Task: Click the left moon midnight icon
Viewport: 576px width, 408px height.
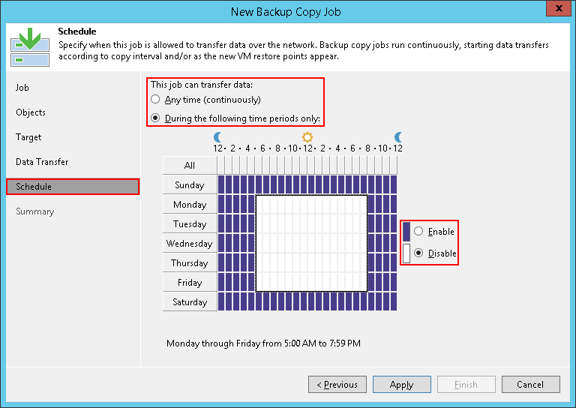Action: [218, 137]
